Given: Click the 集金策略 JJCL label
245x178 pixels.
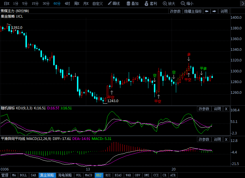Looking at the screenshot, I should (12, 16).
